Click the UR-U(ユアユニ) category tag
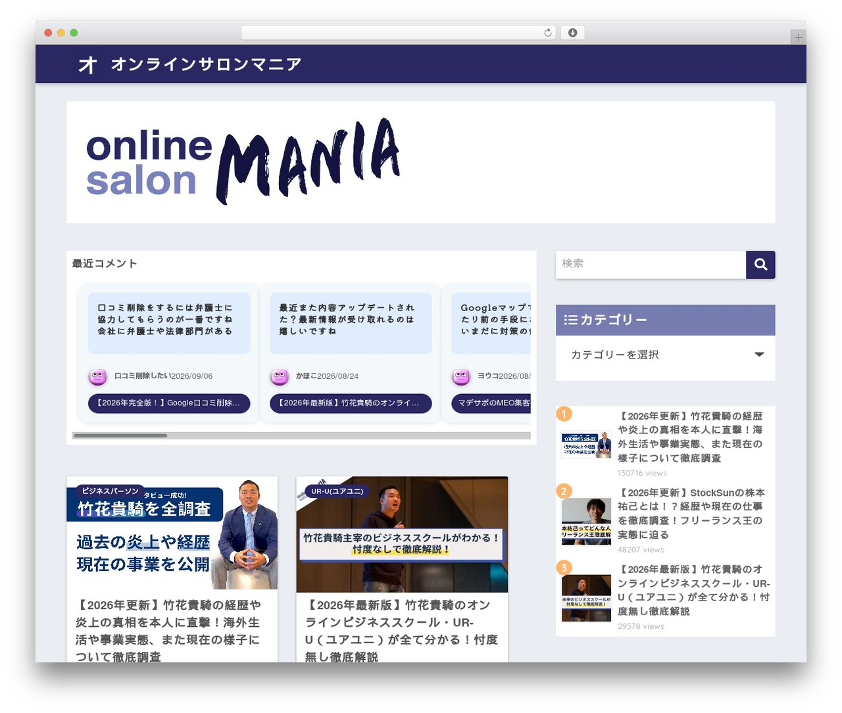The height and width of the screenshot is (713, 842). coord(337,491)
